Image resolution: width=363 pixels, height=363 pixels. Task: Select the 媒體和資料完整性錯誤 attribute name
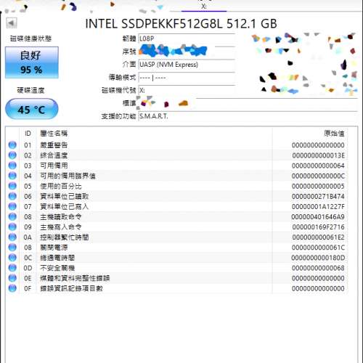pos(75,278)
